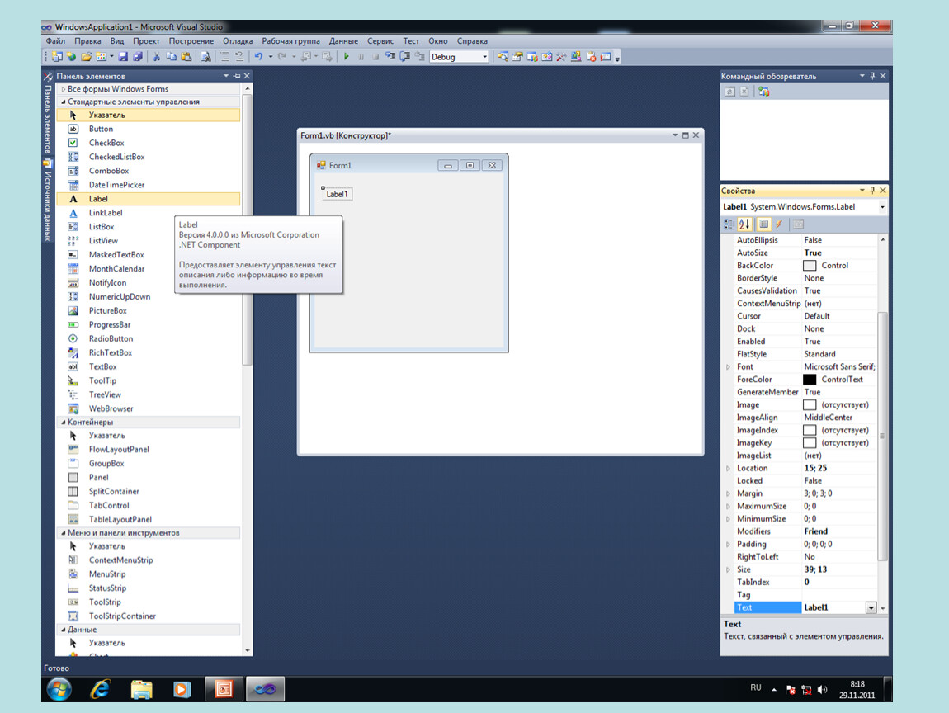Open Toolbox via the wrench-hammer toolbar icon
Image resolution: width=949 pixels, height=713 pixels.
coord(561,57)
